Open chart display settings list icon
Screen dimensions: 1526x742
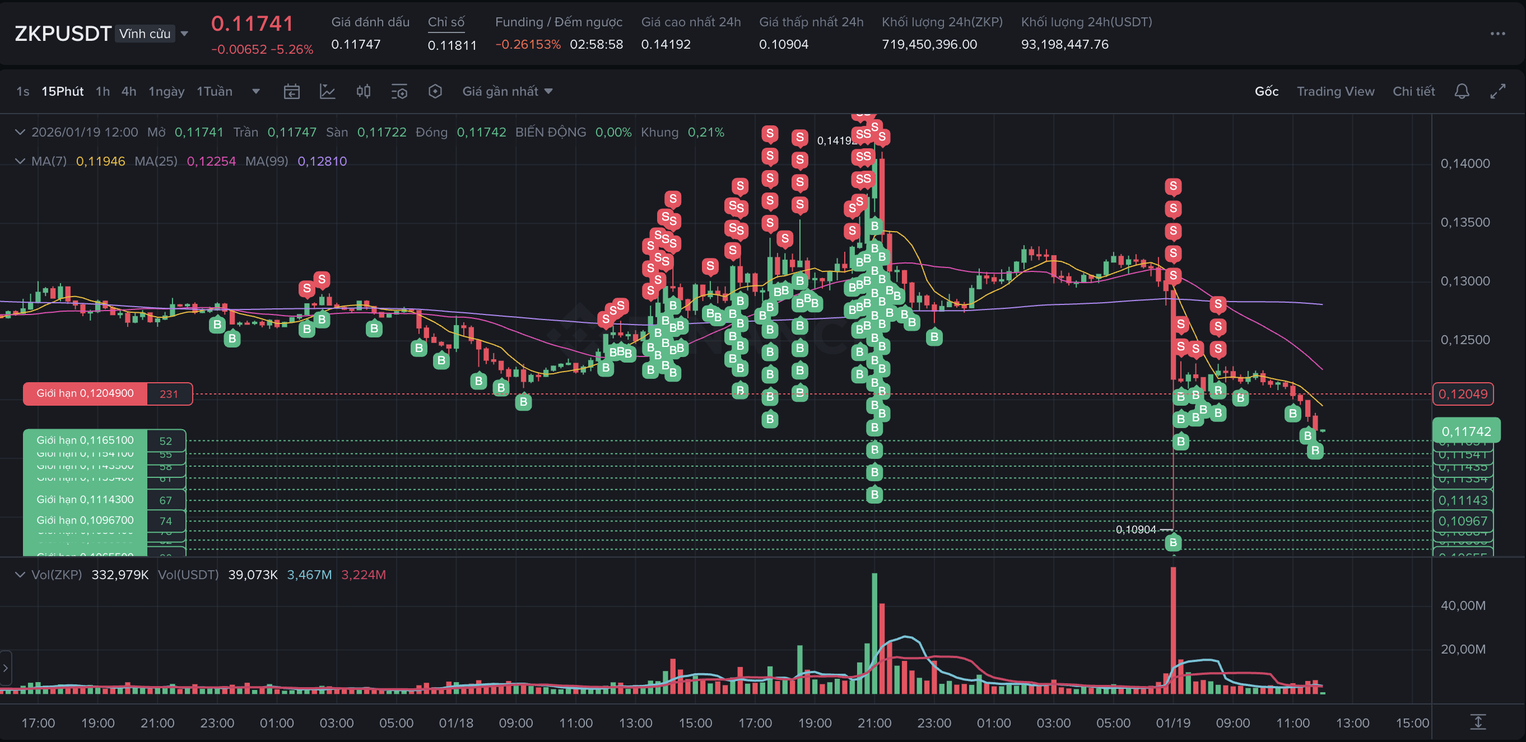399,91
